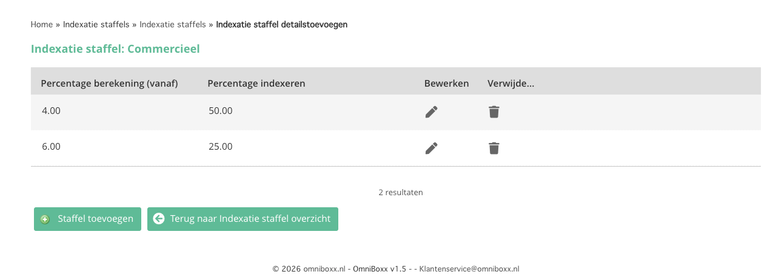Image resolution: width=773 pixels, height=280 pixels.
Task: Sort by Percentage indexeren column header
Action: 256,83
